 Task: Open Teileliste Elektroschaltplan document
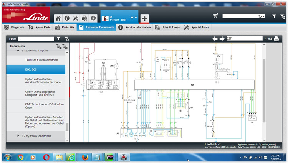point(36,60)
